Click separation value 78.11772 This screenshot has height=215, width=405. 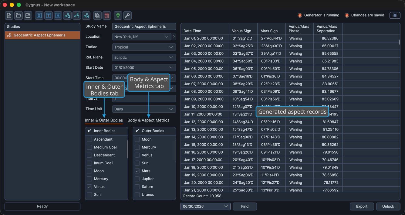328,183
